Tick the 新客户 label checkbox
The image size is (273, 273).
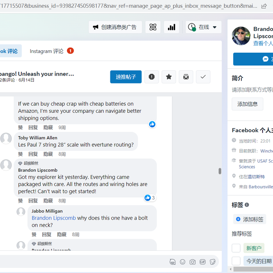point(236,248)
